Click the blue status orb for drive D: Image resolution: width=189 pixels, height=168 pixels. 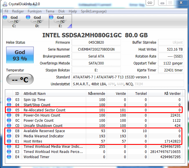(28, 17)
